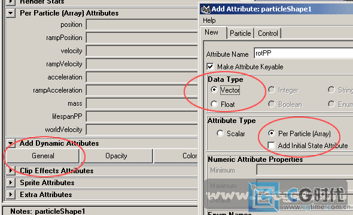
Task: Switch to the New tab
Action: [x=211, y=32]
